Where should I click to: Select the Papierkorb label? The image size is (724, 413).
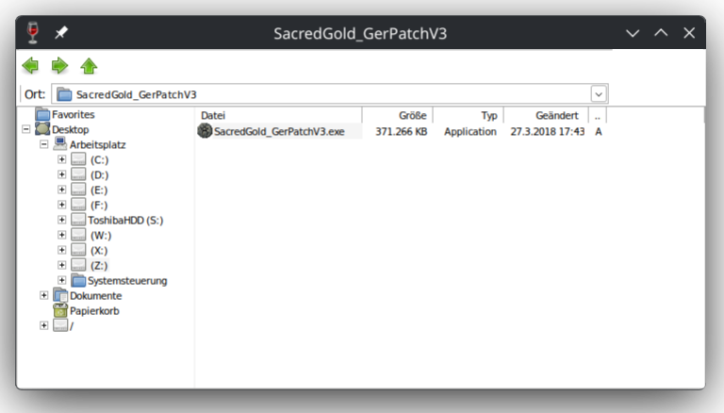point(94,311)
